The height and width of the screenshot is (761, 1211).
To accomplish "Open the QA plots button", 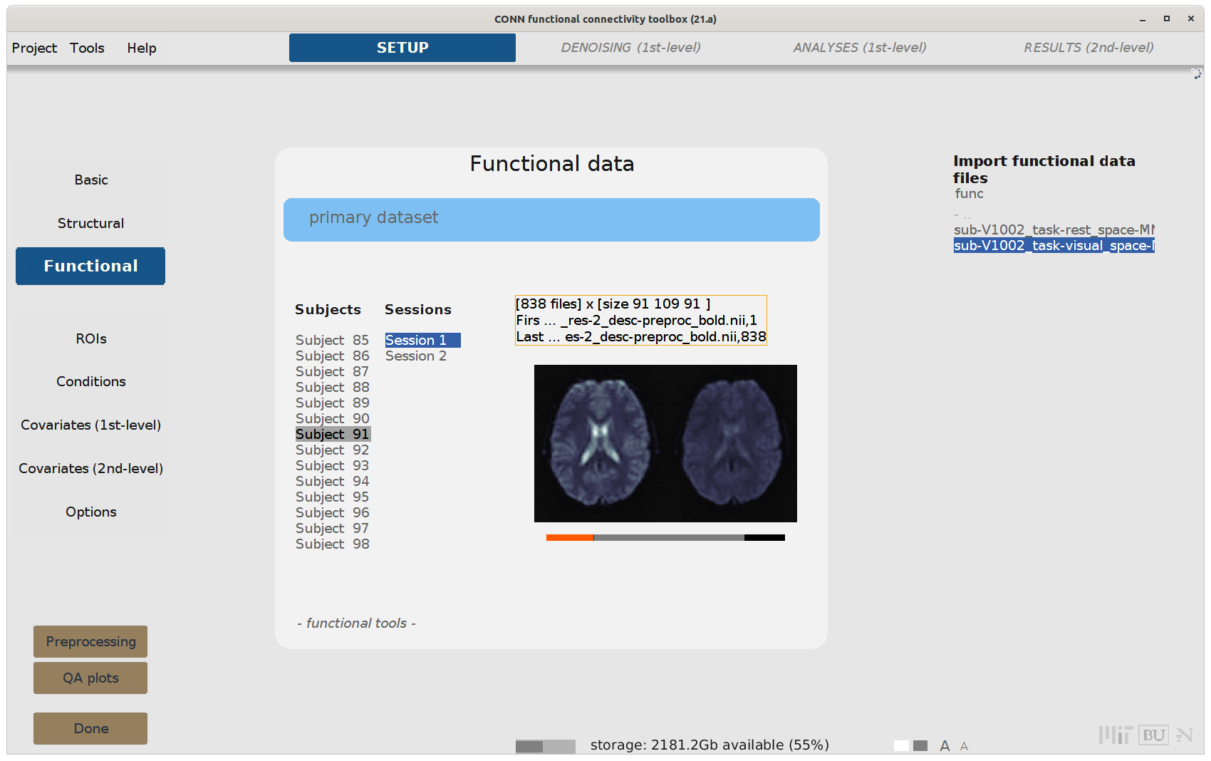I will point(90,678).
